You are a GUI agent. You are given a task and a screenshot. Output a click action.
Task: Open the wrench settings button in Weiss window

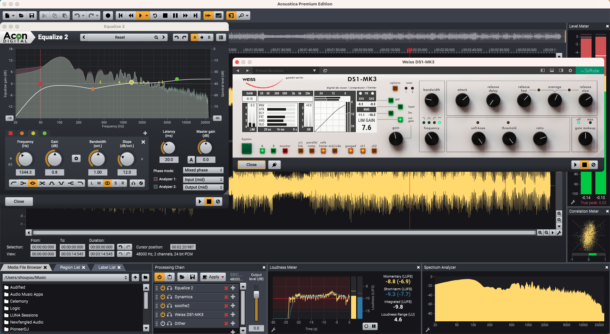(x=274, y=165)
